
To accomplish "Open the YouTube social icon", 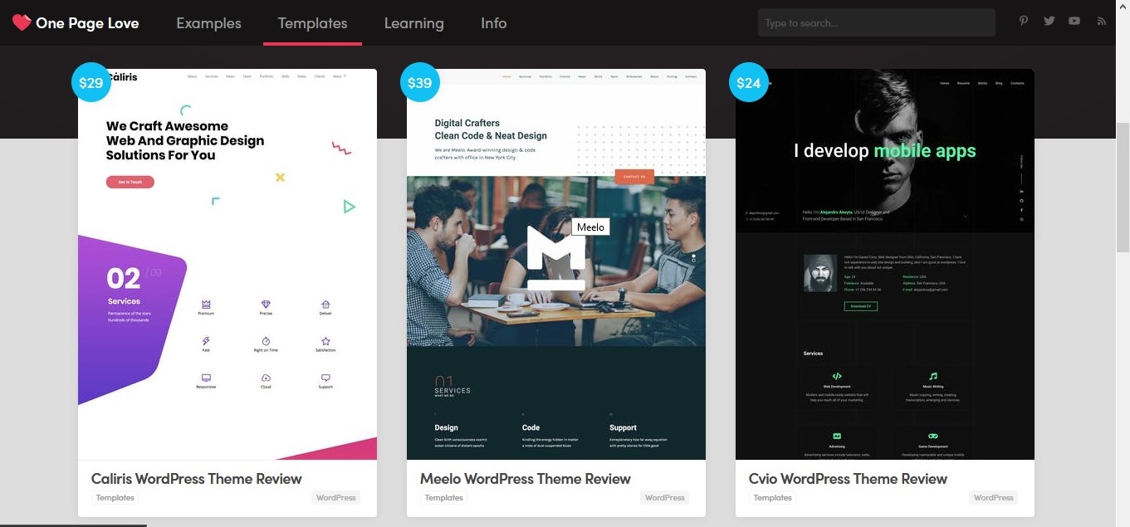I will click(x=1074, y=22).
